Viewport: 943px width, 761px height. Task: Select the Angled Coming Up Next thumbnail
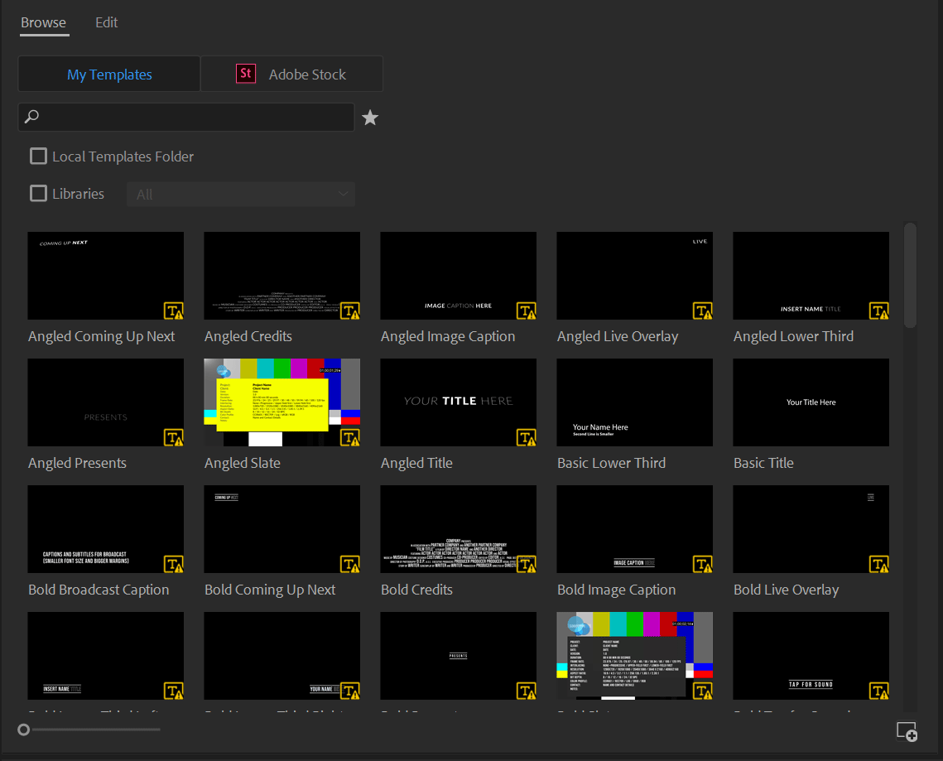click(x=106, y=276)
